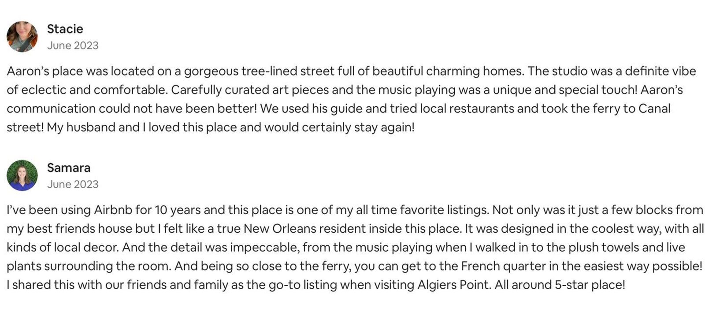Click Samara's profile photo
Screen dimensions: 705x317
22,175
